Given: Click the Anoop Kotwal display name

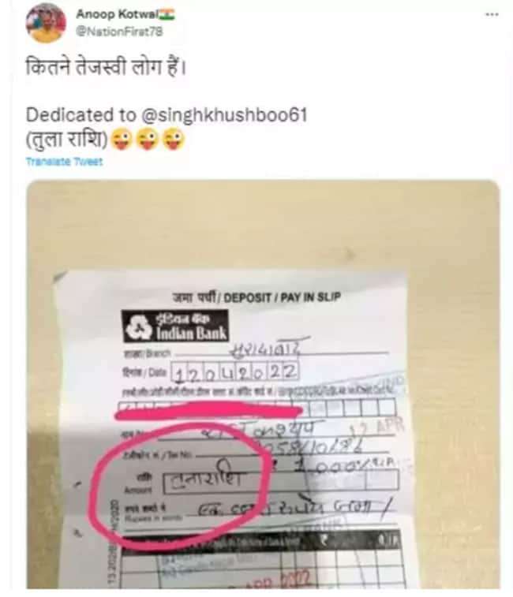Looking at the screenshot, I should pos(118,14).
